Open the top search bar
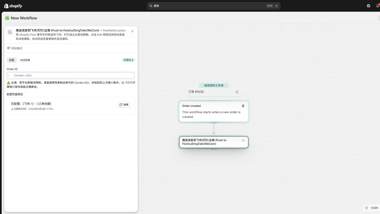 pyautogui.click(x=213, y=6)
